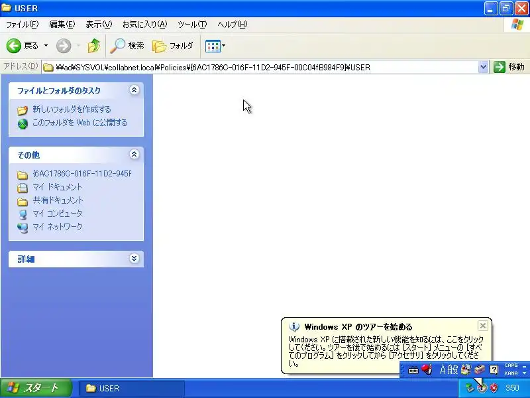Click the マイ ネットワーク icon
The image size is (530, 398).
coord(23,228)
